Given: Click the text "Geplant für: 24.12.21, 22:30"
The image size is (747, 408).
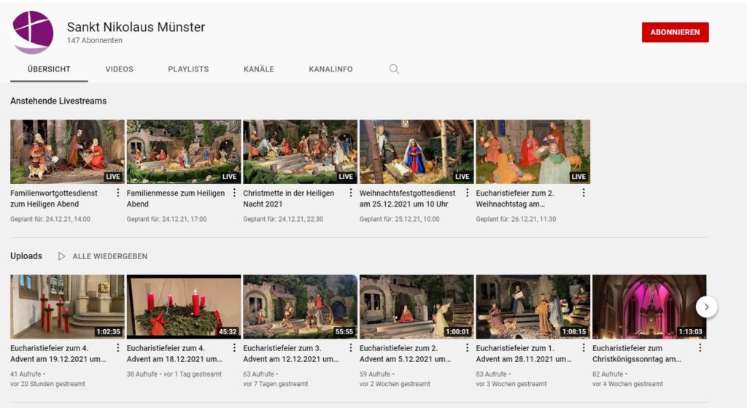Looking at the screenshot, I should (283, 219).
